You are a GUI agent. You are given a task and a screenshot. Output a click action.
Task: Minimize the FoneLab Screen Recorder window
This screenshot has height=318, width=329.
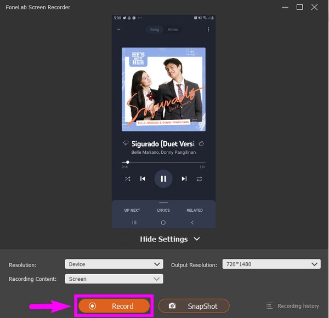(285, 7)
